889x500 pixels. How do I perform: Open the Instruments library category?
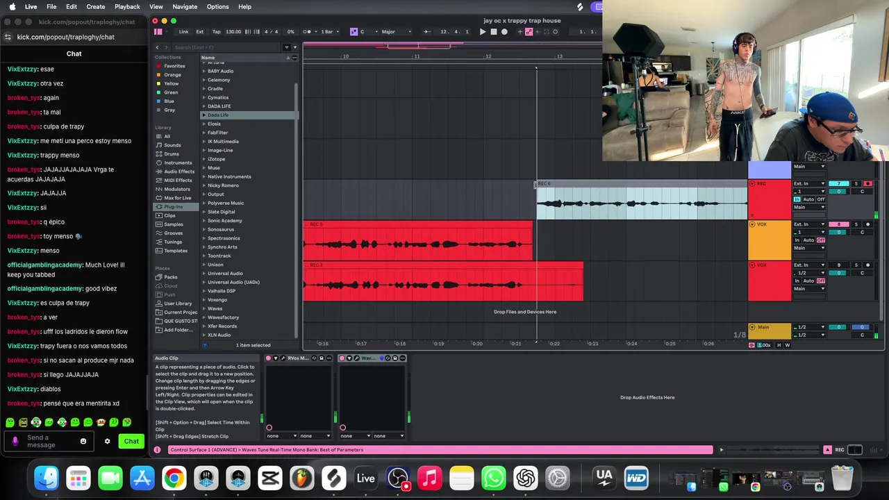point(178,162)
